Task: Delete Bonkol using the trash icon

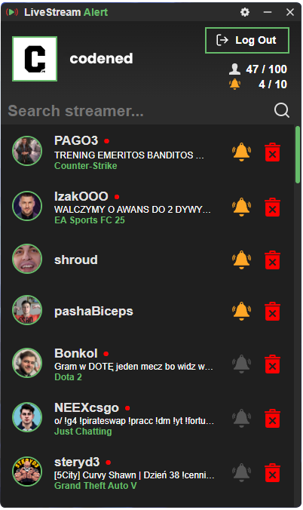Action: 272,364
